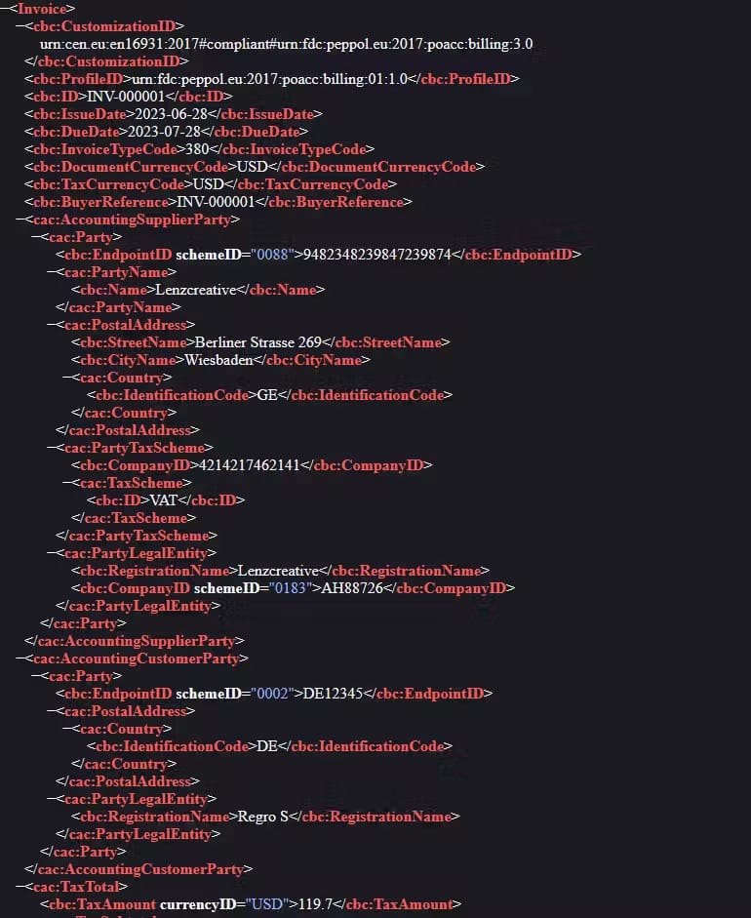Collapse the supplier cac:Country node under Wiesbaden
Image resolution: width=751 pixels, height=918 pixels.
(66, 378)
